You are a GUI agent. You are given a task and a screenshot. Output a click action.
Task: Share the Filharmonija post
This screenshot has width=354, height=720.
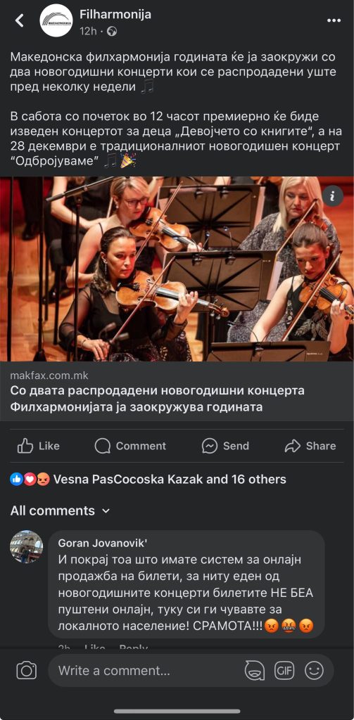310,446
